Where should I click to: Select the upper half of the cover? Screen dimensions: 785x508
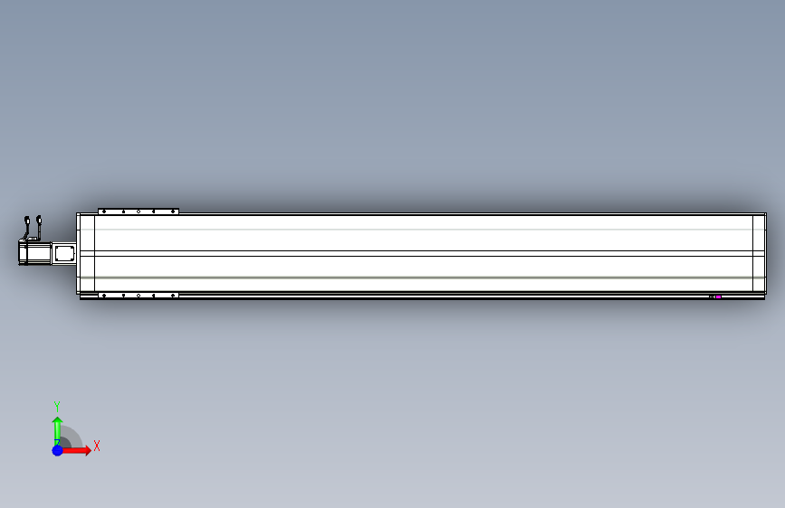(424, 233)
